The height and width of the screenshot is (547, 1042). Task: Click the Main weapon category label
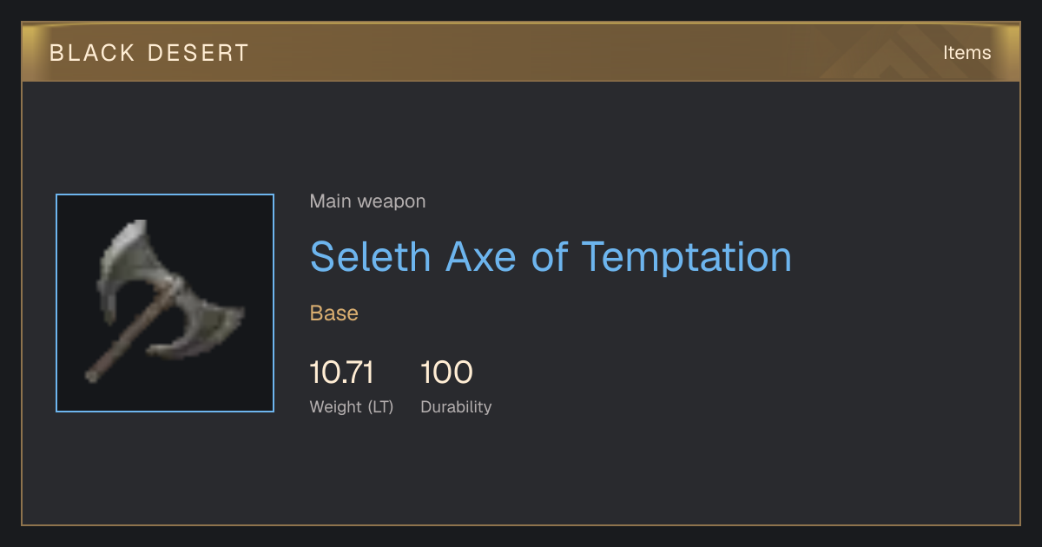click(x=367, y=201)
